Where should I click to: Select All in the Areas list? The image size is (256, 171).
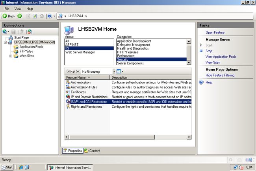click(x=89, y=41)
